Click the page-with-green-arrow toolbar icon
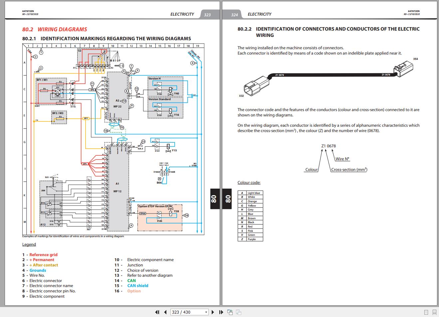 pyautogui.click(x=230, y=312)
